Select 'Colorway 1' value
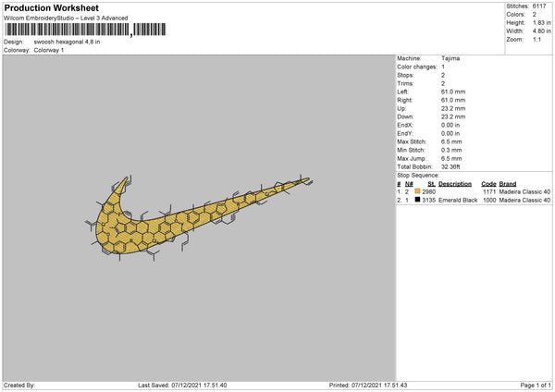This screenshot has width=555, height=392. (x=49, y=50)
